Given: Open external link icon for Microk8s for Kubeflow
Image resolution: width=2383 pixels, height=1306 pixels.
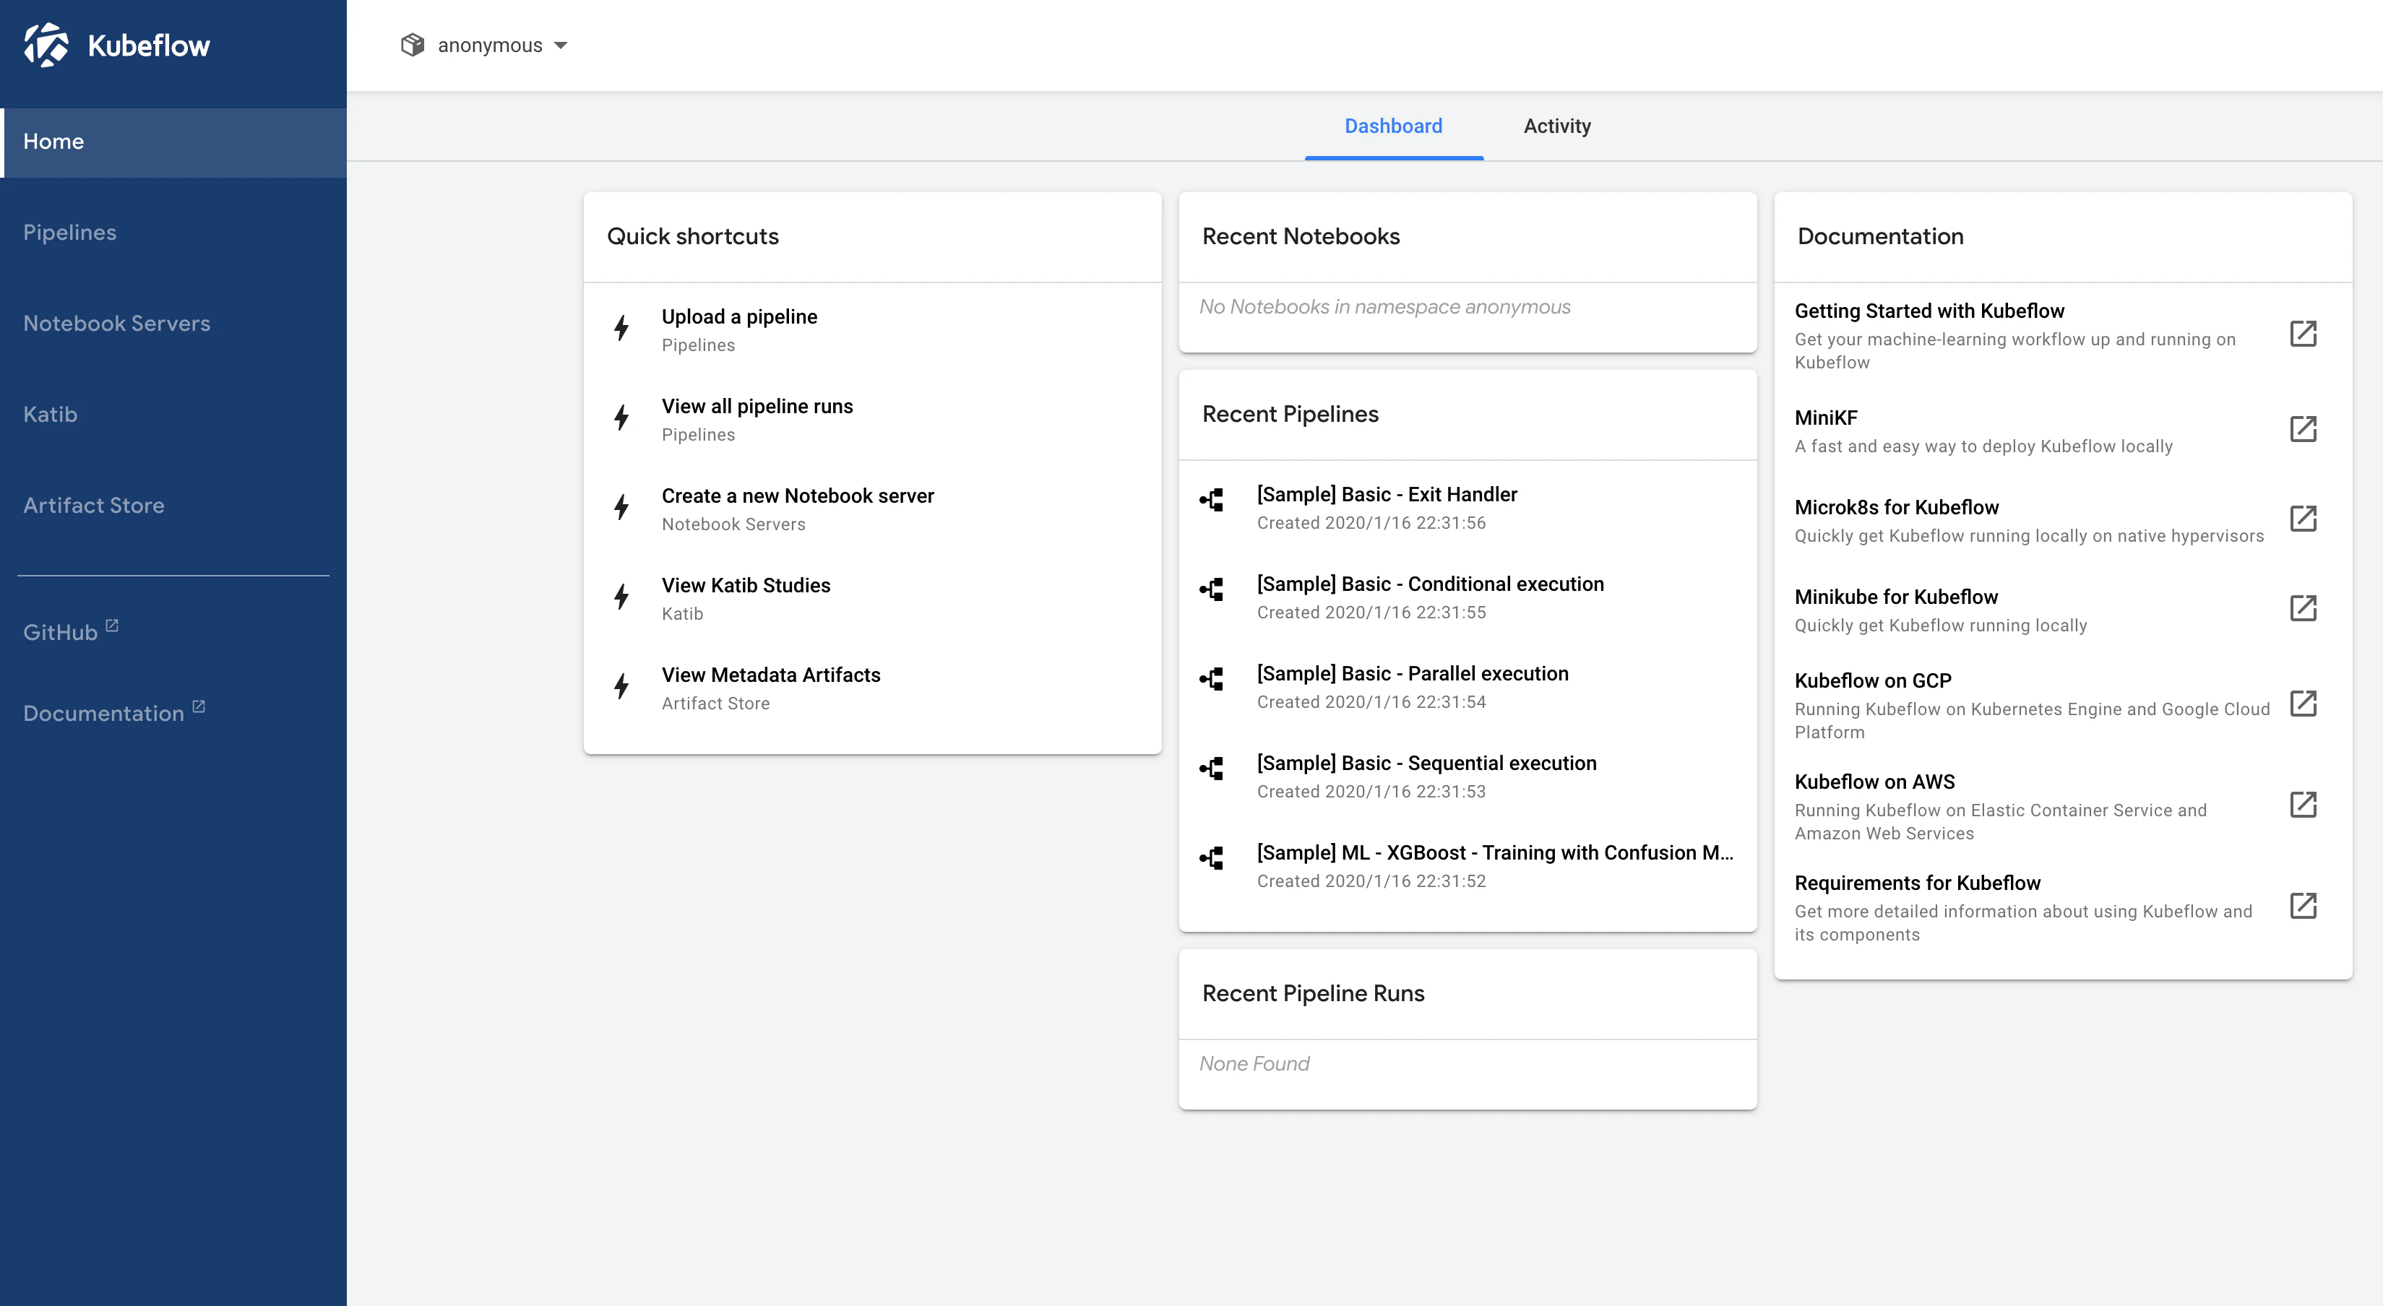Looking at the screenshot, I should pos(2303,519).
